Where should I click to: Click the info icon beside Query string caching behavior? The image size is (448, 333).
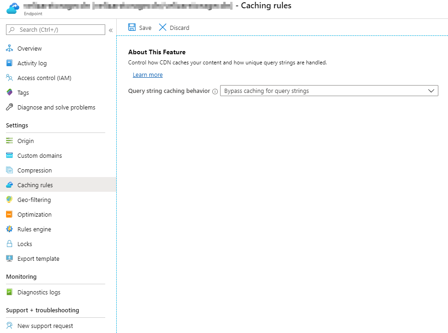215,91
